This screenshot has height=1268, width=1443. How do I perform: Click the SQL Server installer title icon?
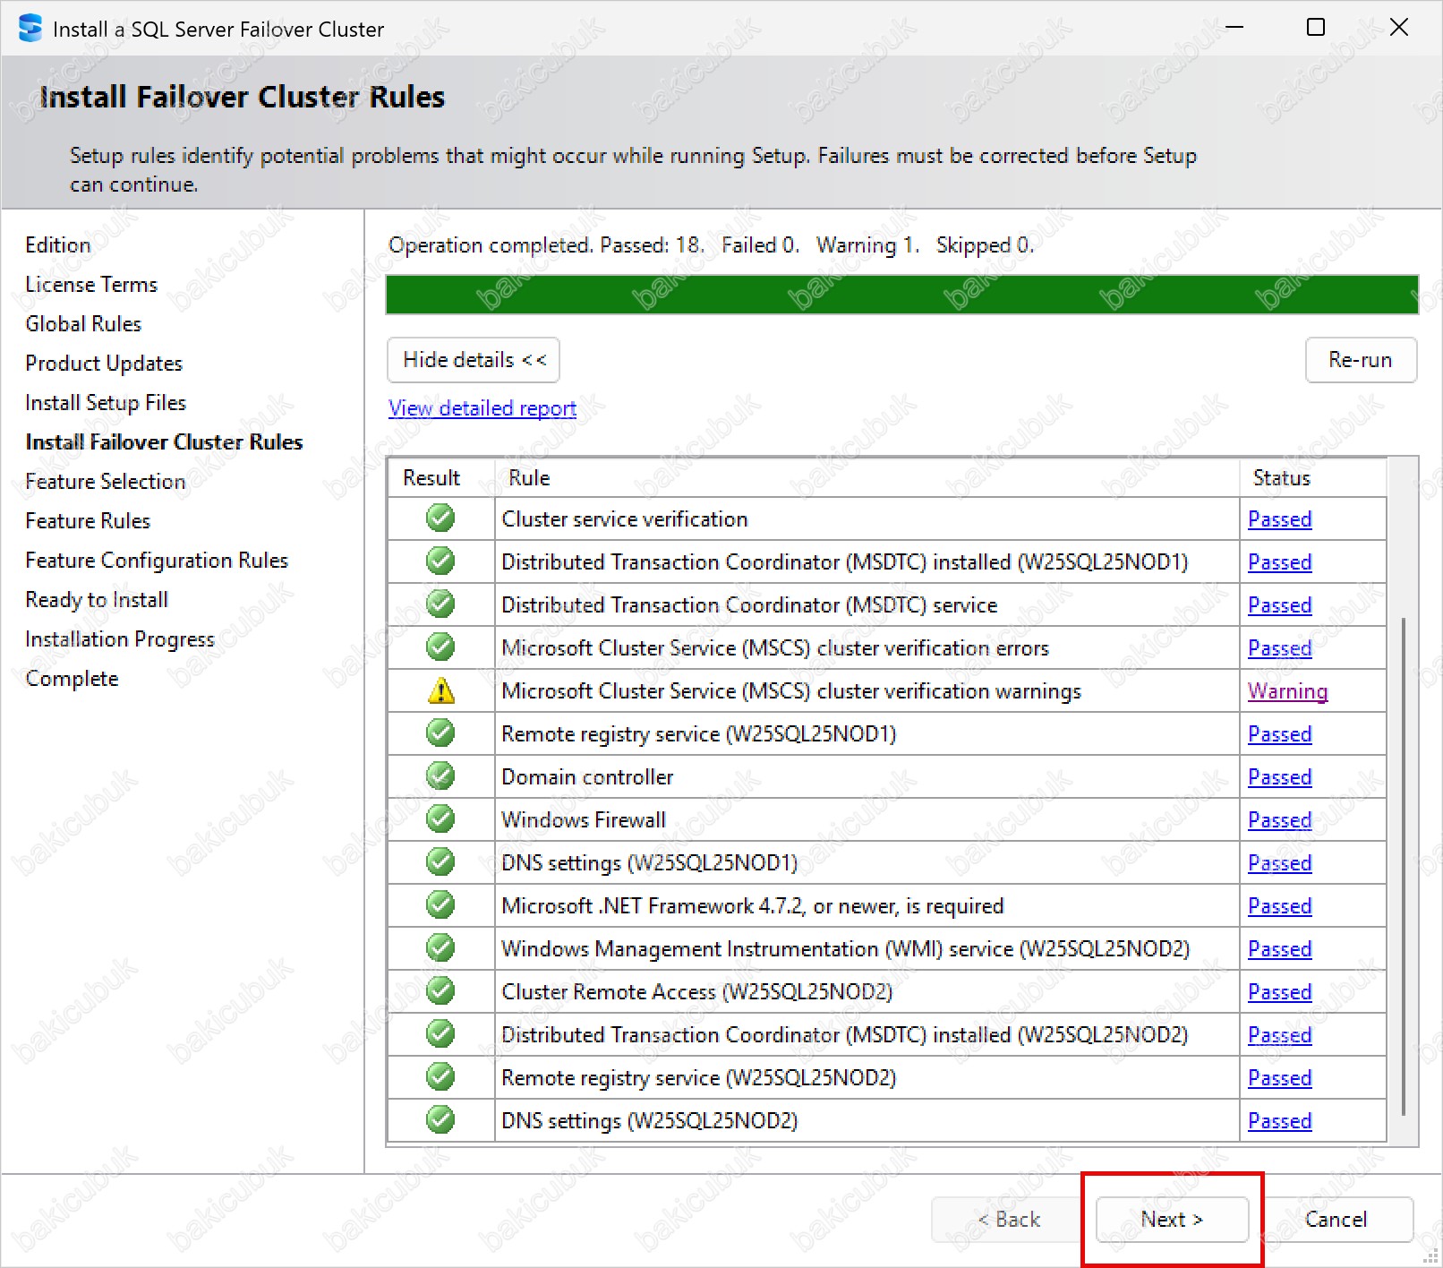click(x=30, y=29)
